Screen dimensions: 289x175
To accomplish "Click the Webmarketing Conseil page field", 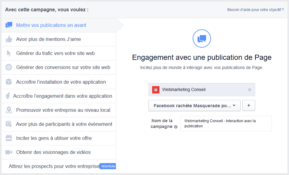I will [x=198, y=90].
